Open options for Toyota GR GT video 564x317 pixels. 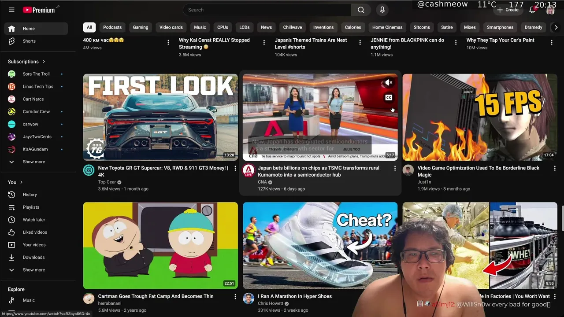pos(235,168)
